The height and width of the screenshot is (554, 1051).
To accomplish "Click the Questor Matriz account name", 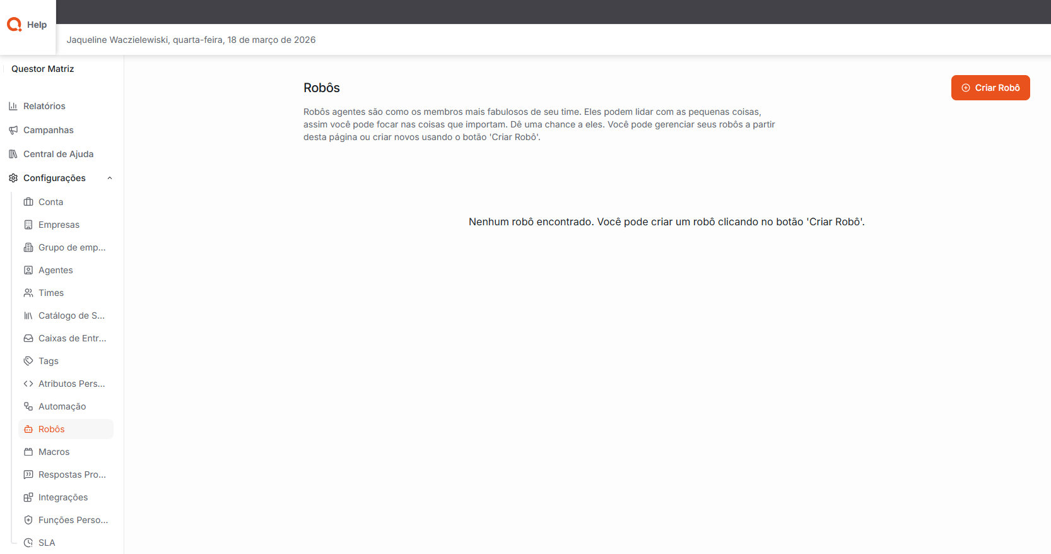I will (43, 69).
